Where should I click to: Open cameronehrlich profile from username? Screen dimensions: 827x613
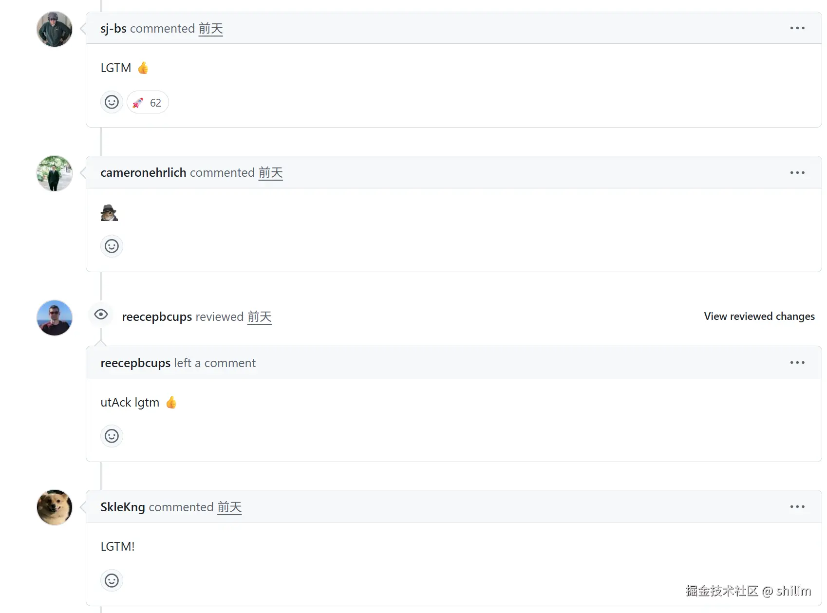click(x=143, y=173)
